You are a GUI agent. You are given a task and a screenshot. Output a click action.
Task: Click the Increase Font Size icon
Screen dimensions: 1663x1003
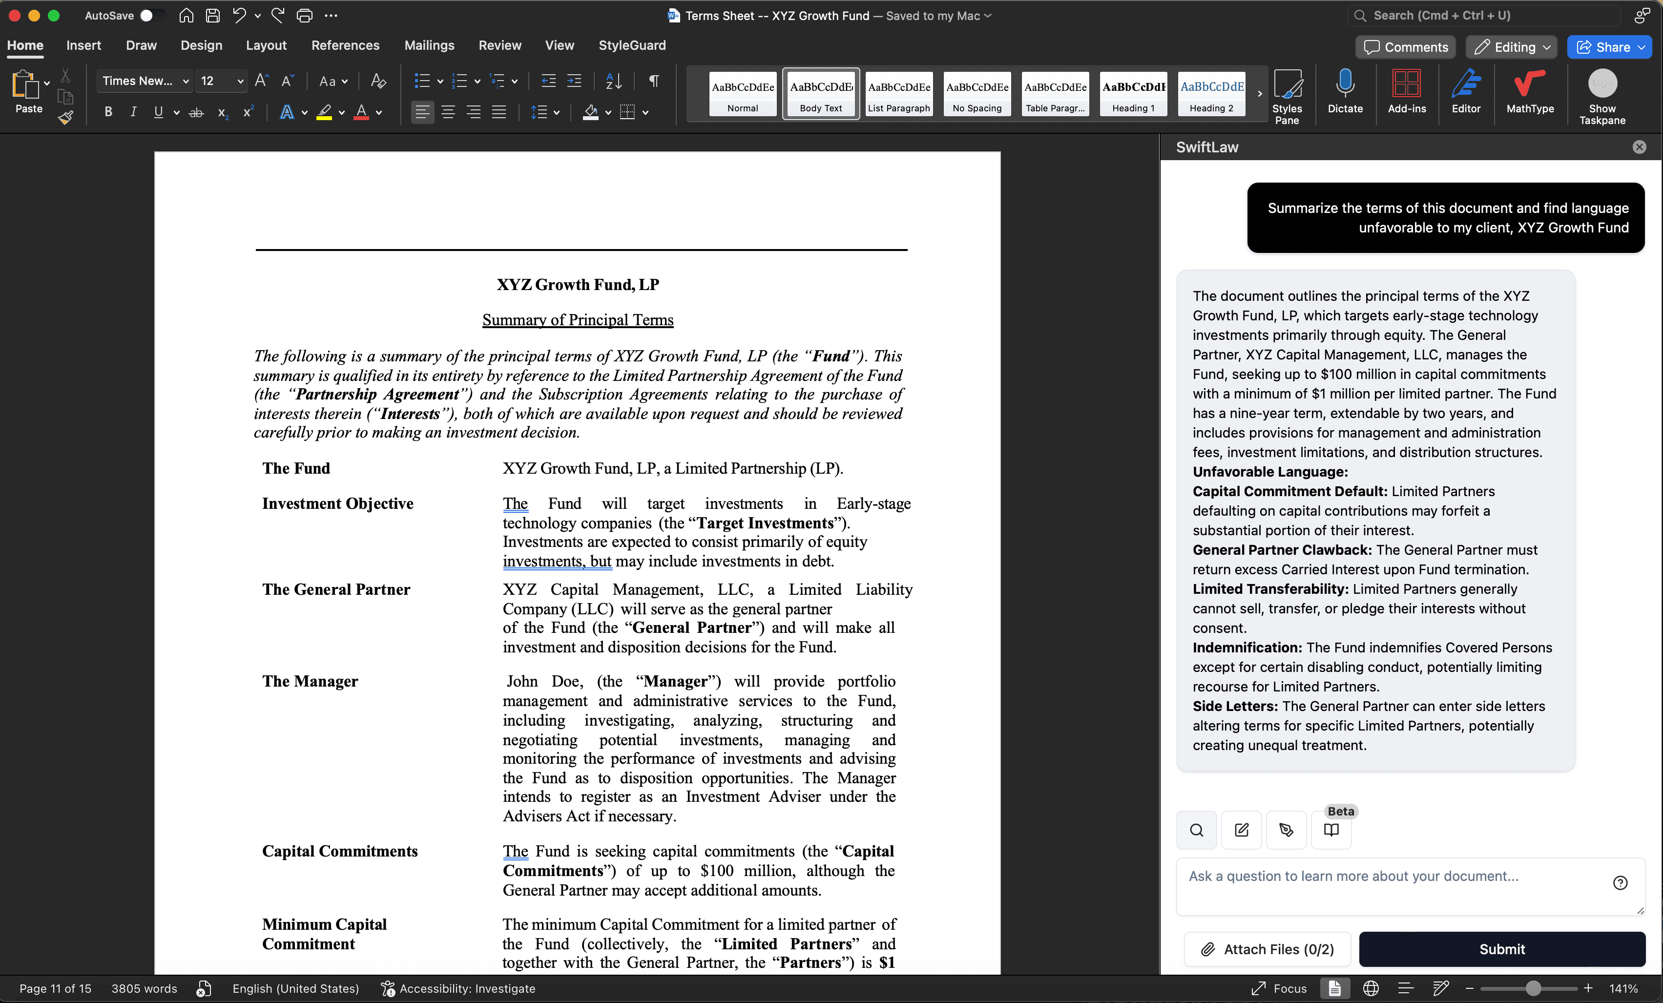262,81
